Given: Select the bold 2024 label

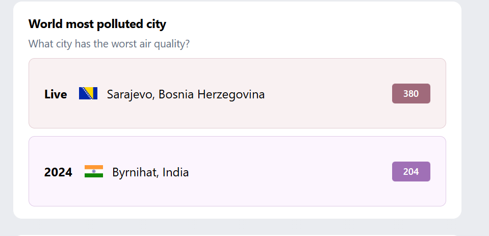Looking at the screenshot, I should click(x=58, y=172).
